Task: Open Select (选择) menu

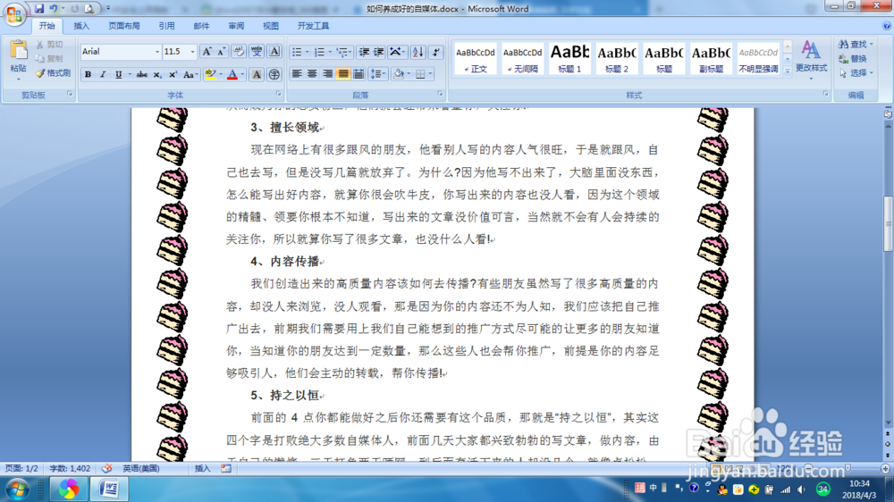Action: 856,73
